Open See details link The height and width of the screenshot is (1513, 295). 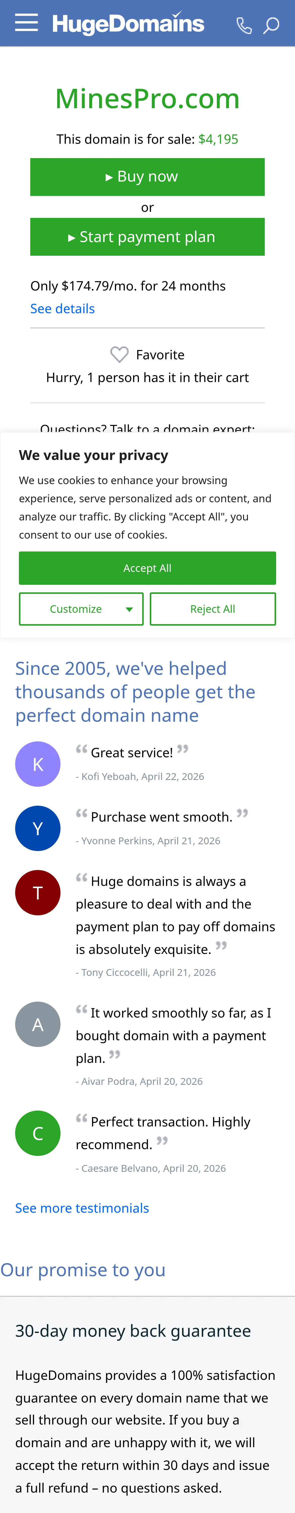tap(62, 308)
